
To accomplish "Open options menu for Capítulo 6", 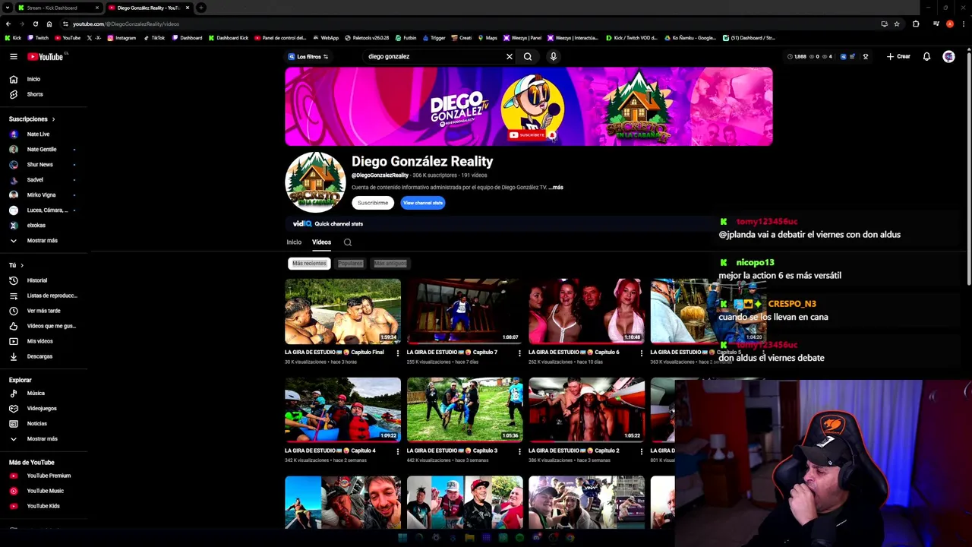I will [x=642, y=353].
